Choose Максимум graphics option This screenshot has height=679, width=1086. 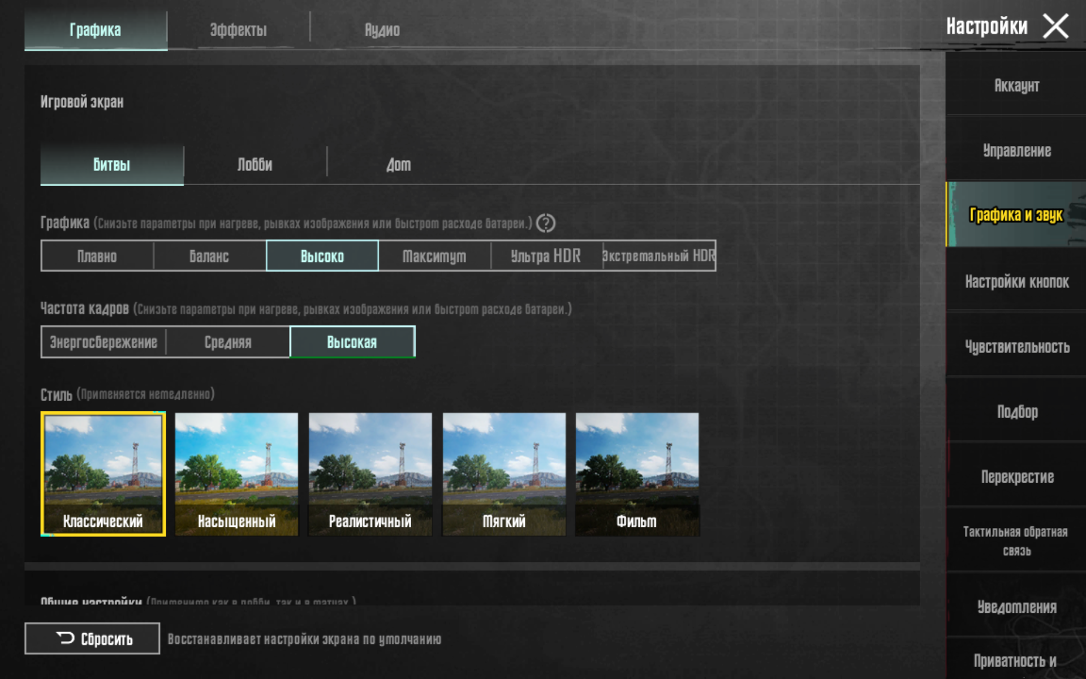(434, 256)
